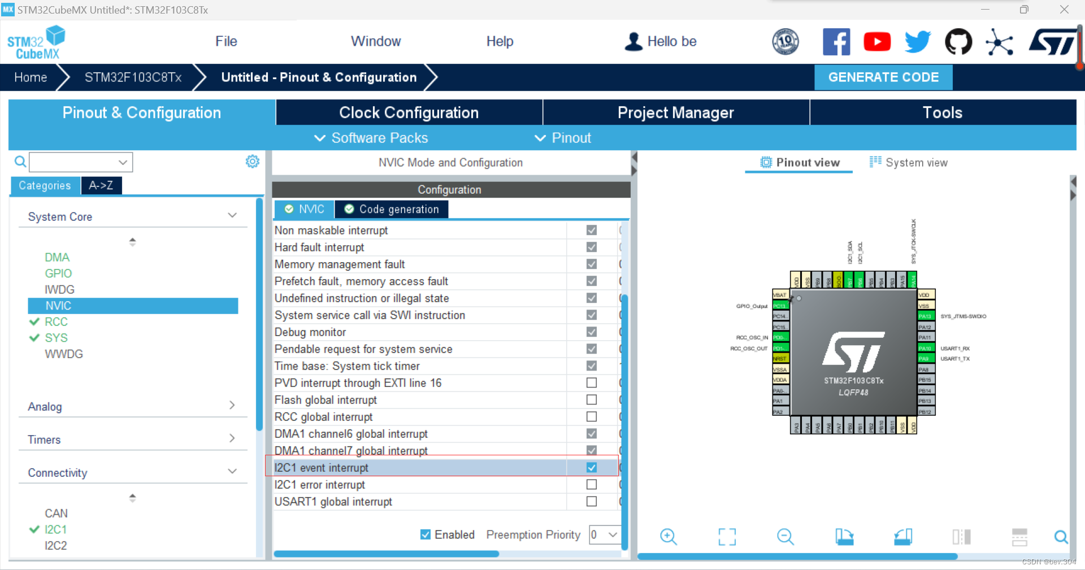Zoom out on the pinout view
1085x570 pixels.
tap(785, 537)
